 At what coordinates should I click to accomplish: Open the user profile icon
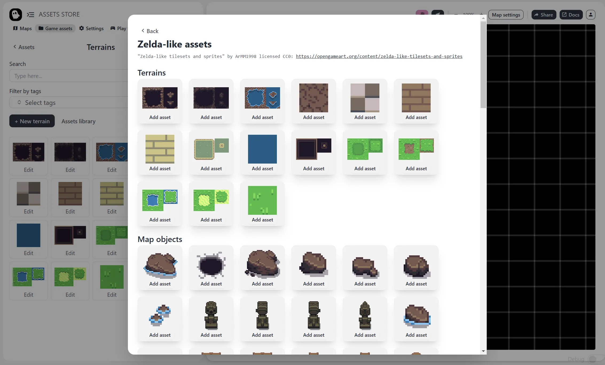coord(591,15)
